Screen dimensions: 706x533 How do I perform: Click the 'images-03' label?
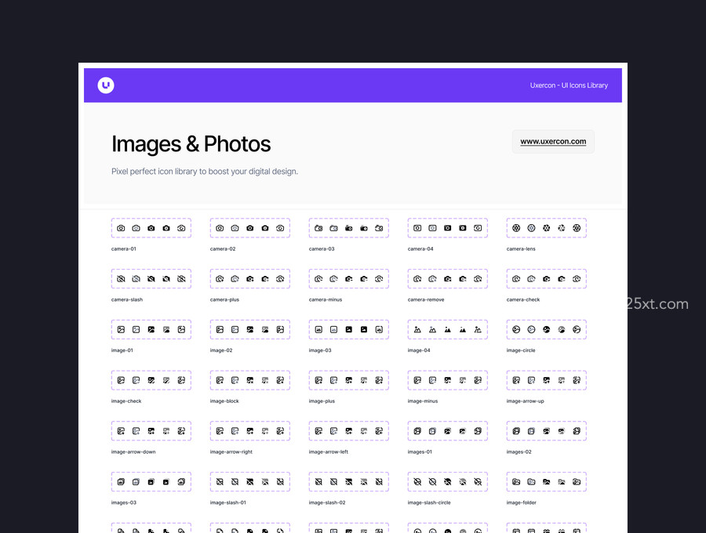(124, 503)
